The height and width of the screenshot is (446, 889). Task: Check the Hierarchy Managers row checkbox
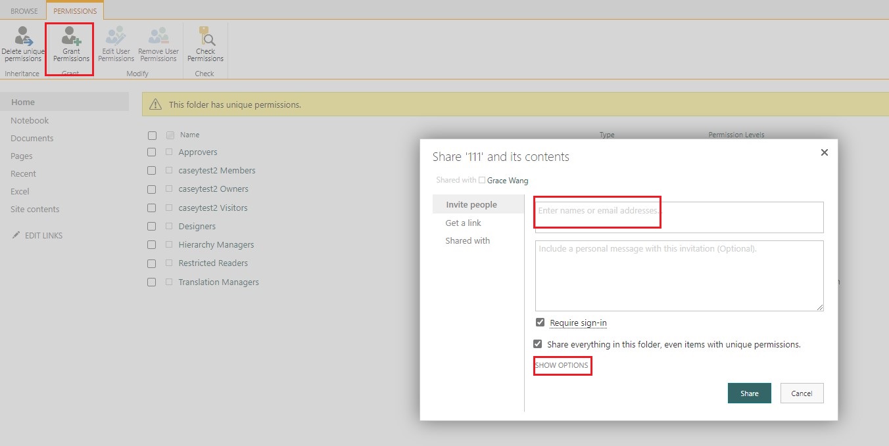[x=152, y=244]
